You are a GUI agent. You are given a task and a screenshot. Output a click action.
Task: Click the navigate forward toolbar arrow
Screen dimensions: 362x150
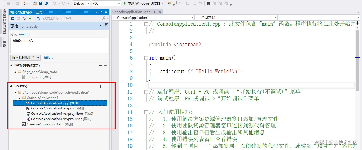[x=17, y=3]
